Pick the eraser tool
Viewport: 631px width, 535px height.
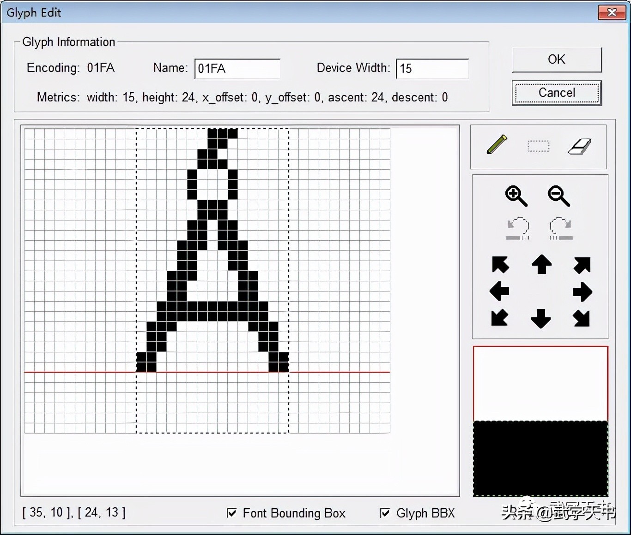(x=579, y=147)
